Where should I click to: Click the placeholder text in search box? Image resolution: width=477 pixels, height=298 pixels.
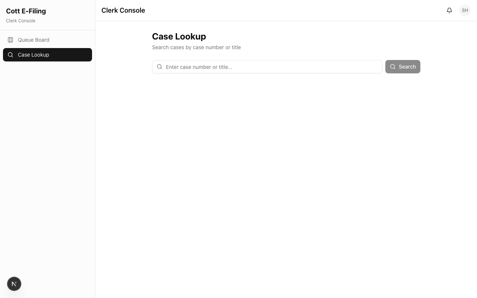[199, 67]
